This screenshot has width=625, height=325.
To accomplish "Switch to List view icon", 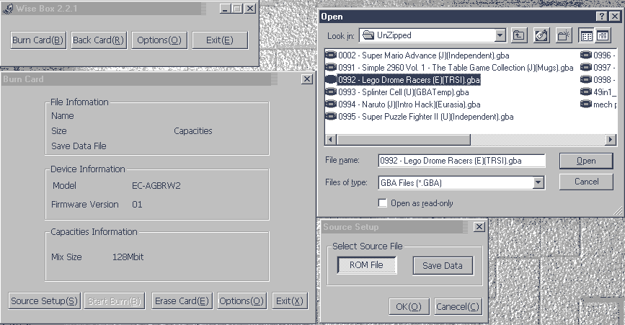I will coord(587,35).
